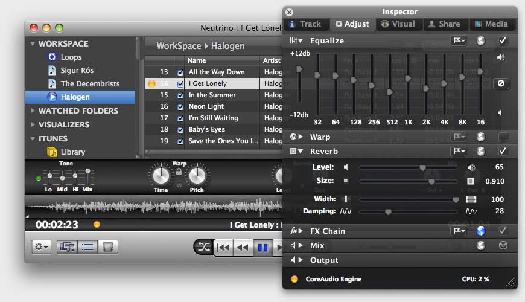
Task: Click the FX Chain blue globe icon
Action: click(x=481, y=231)
